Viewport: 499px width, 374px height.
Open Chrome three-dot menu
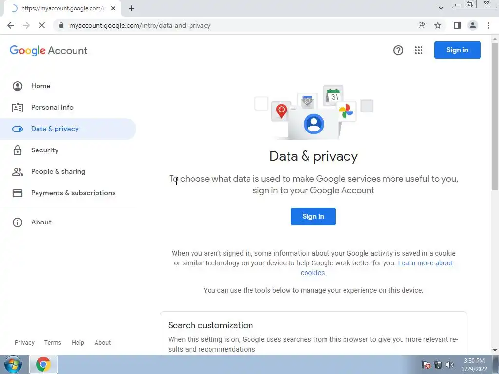[x=488, y=25]
